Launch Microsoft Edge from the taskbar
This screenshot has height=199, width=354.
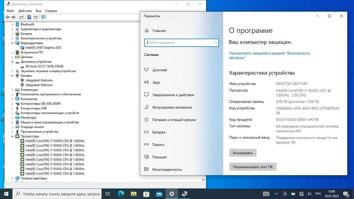(121, 194)
